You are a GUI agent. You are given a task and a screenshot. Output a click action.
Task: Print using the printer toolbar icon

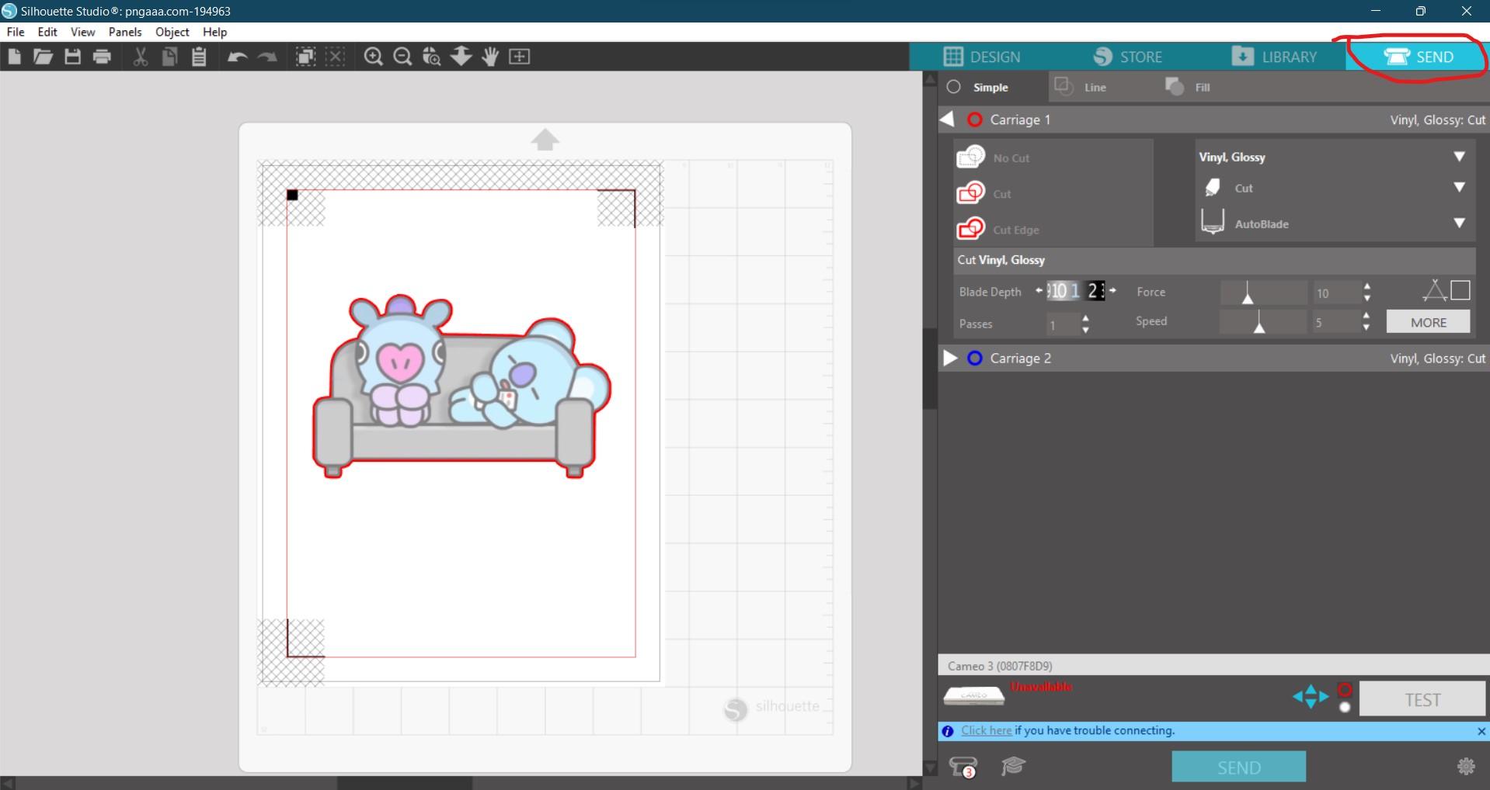[x=102, y=57]
